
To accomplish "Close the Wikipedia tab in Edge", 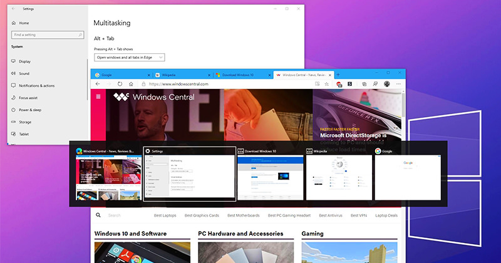I will pyautogui.click(x=209, y=75).
